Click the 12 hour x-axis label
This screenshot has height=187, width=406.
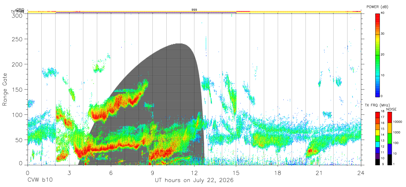[x=194, y=172]
